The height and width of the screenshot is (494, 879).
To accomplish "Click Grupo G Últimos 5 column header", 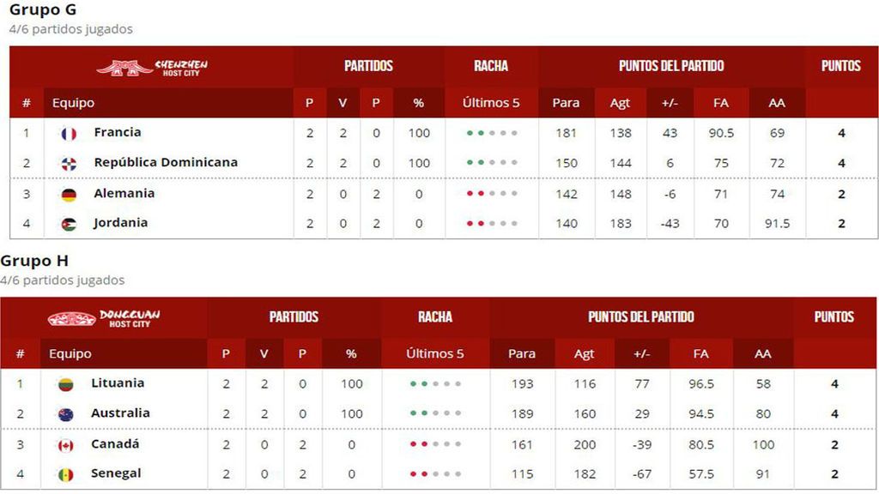I will 491,103.
